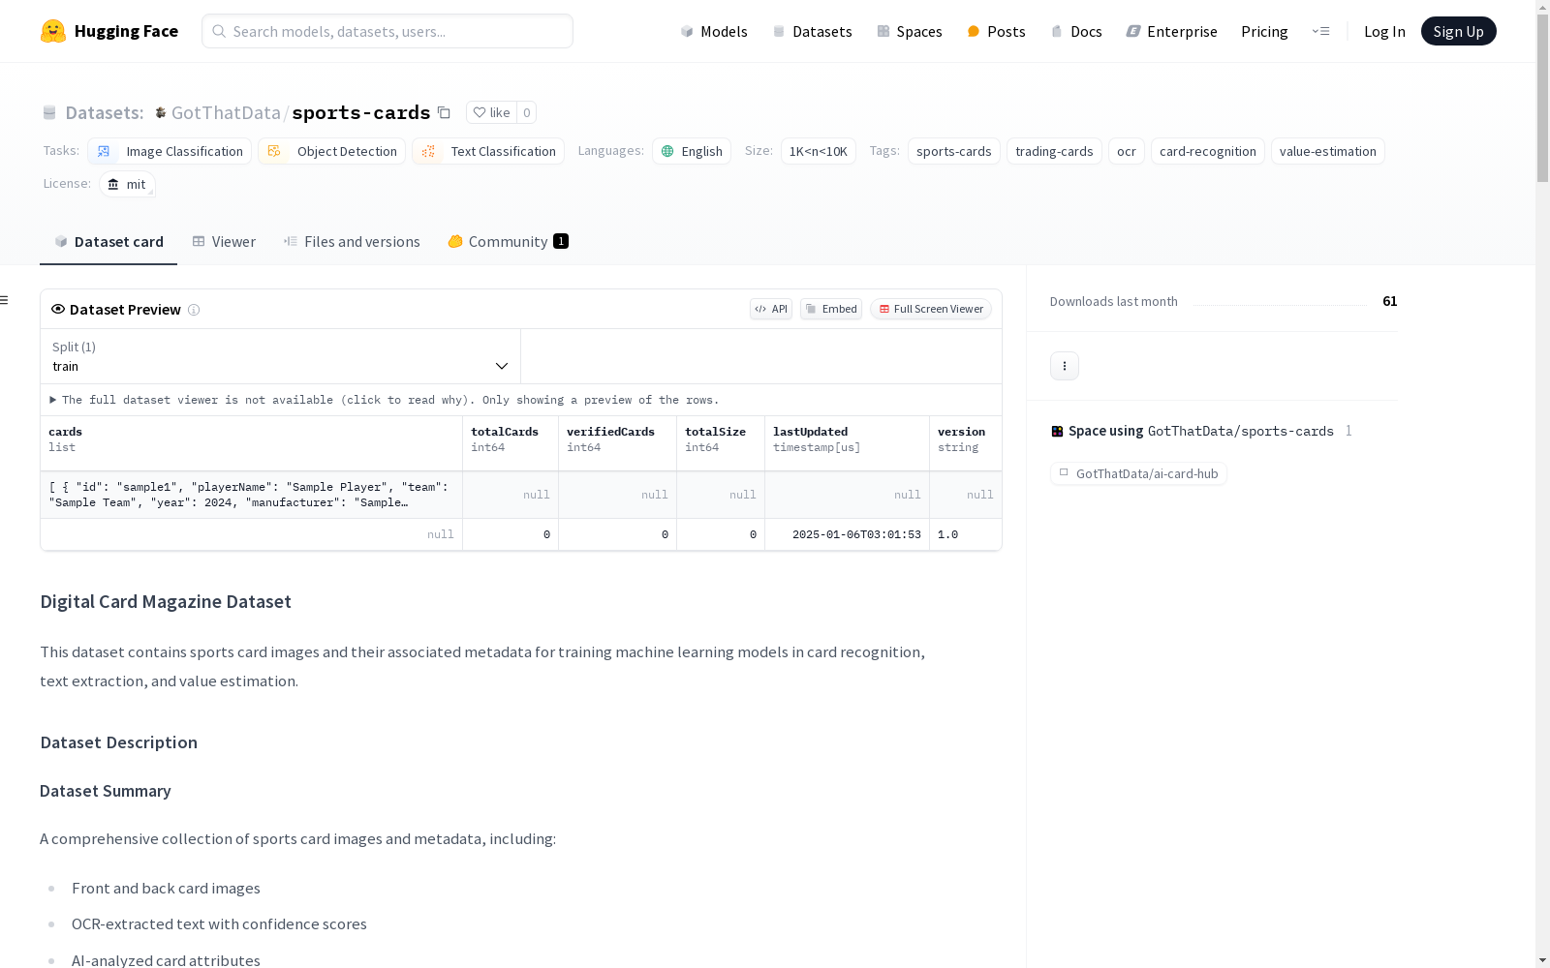The image size is (1550, 968).
Task: Go to Datasets in top navigation
Action: click(x=812, y=31)
